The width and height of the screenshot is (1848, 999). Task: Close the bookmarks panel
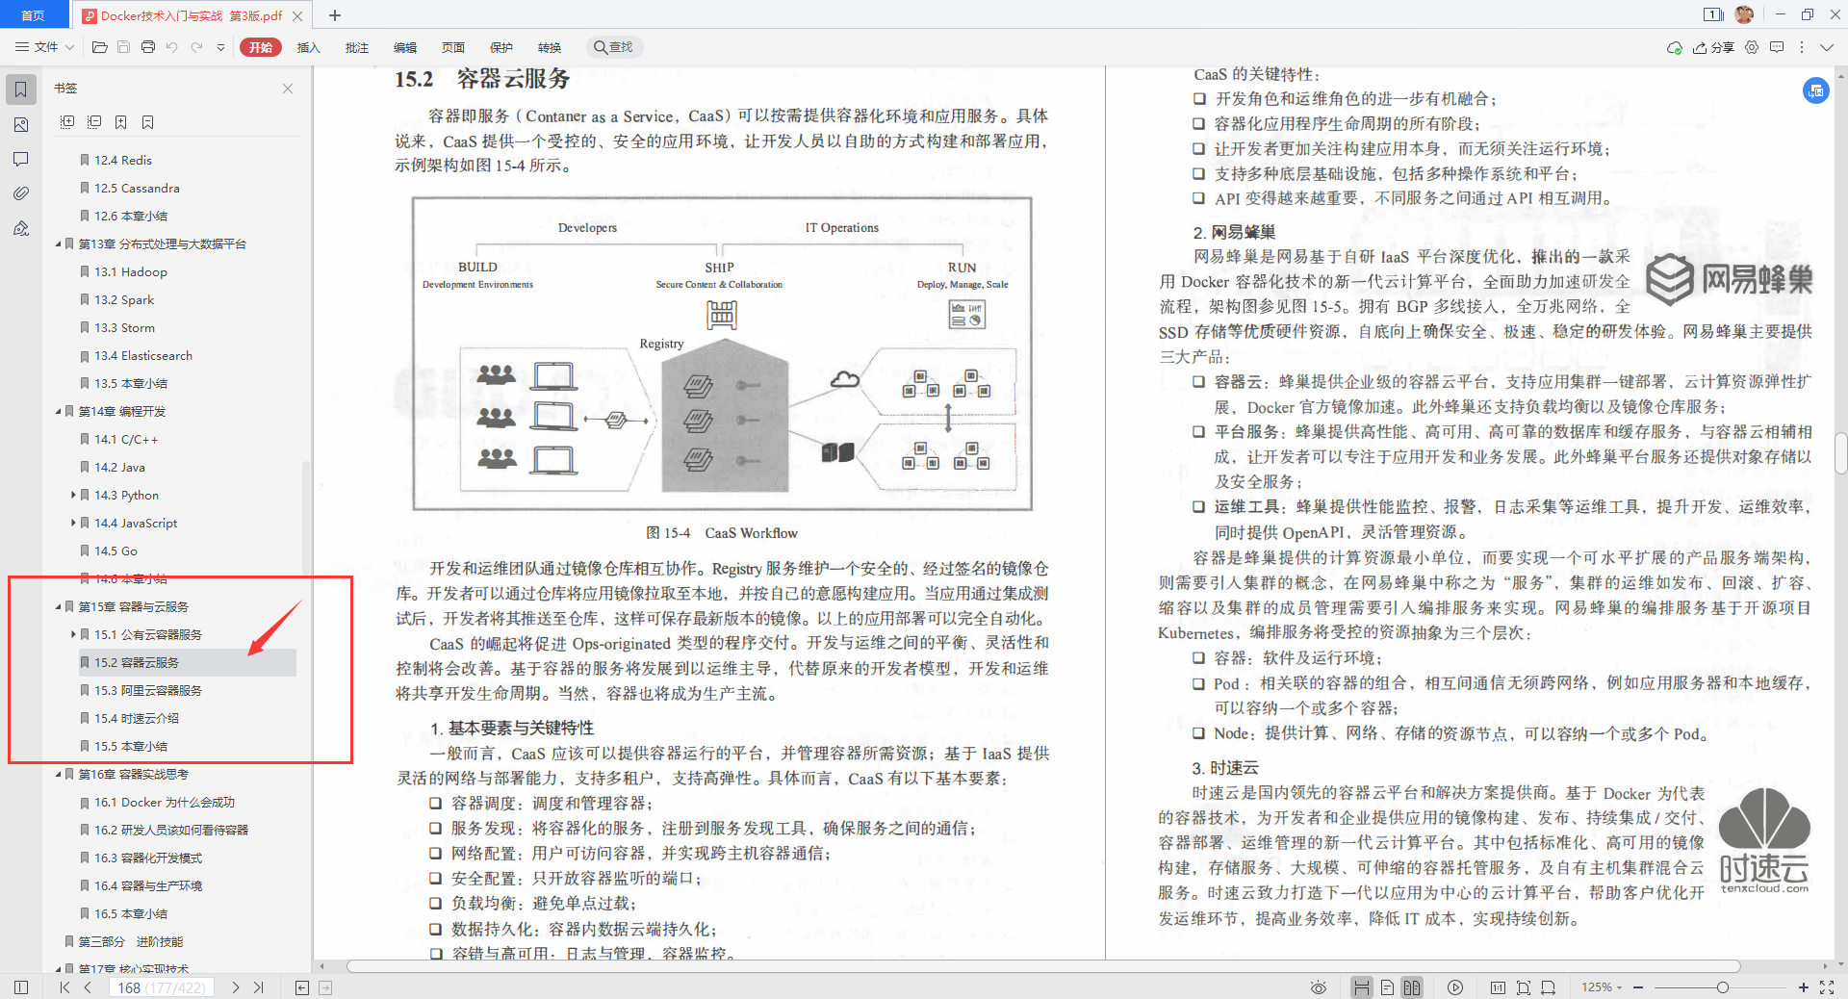(288, 89)
